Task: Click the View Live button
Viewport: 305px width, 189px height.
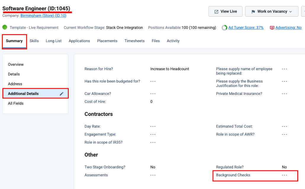Action: [x=225, y=11]
